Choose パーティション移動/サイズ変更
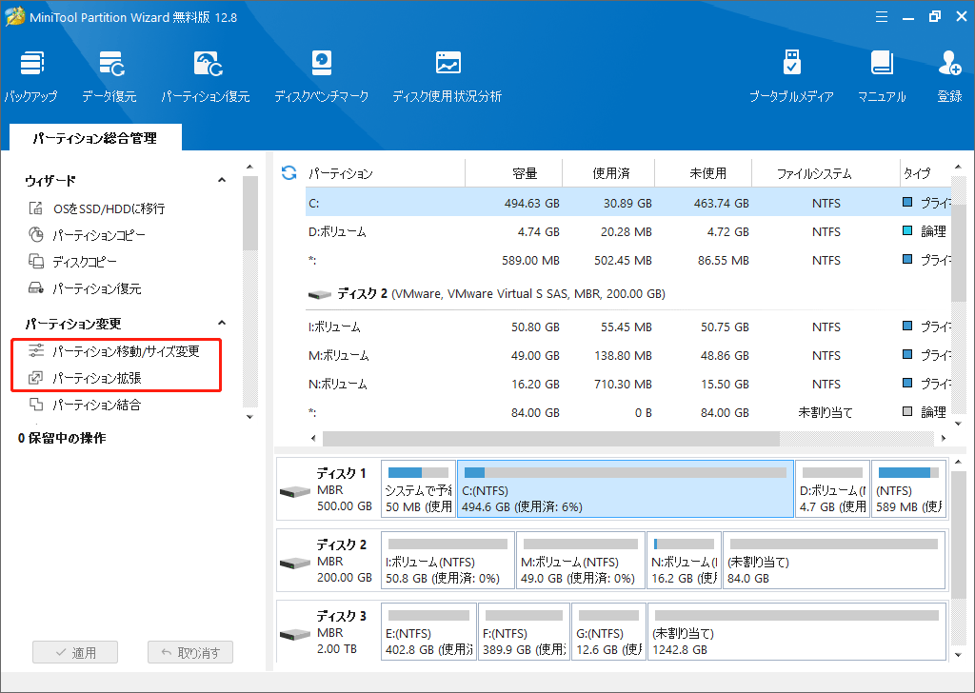 point(114,351)
